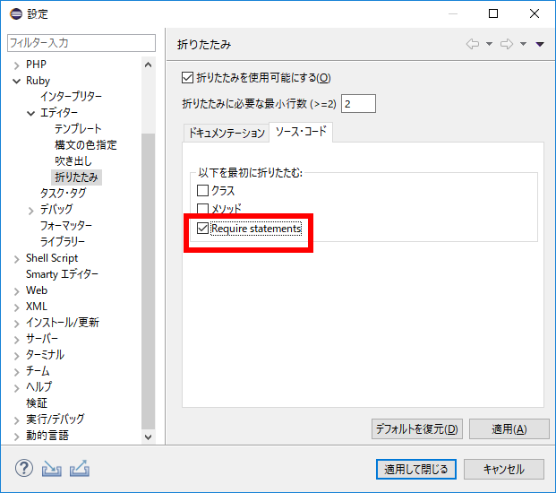
Task: Expand the ターミナル tree node
Action: point(16,356)
